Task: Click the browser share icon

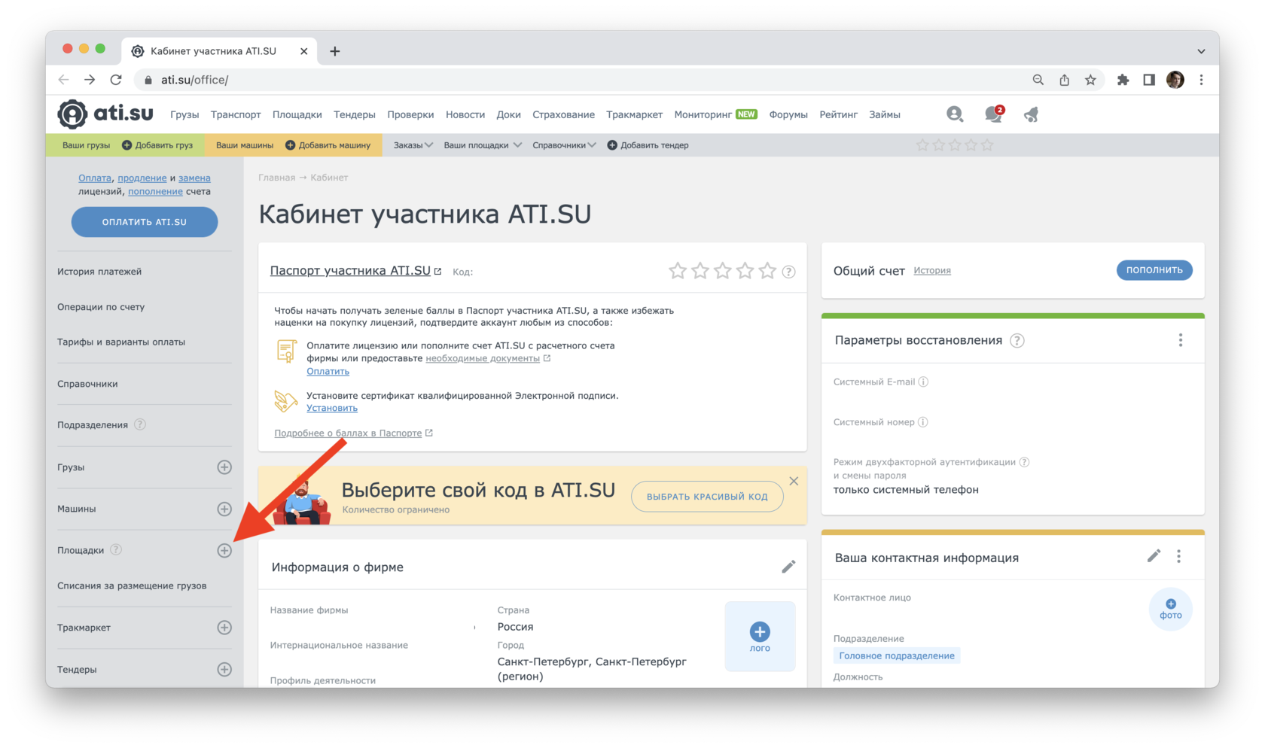Action: pyautogui.click(x=1064, y=80)
